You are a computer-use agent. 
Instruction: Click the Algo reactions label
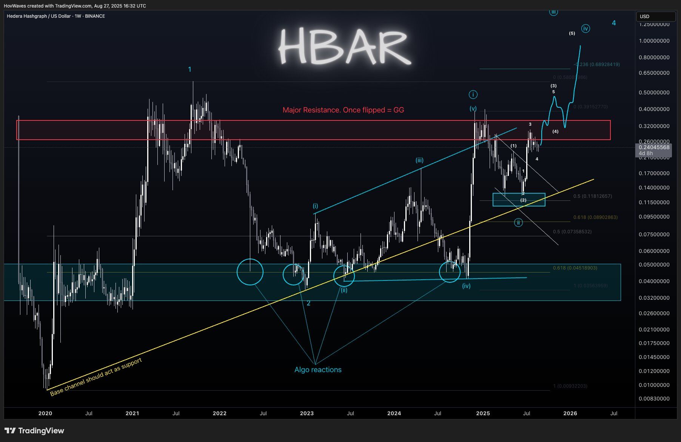click(318, 370)
